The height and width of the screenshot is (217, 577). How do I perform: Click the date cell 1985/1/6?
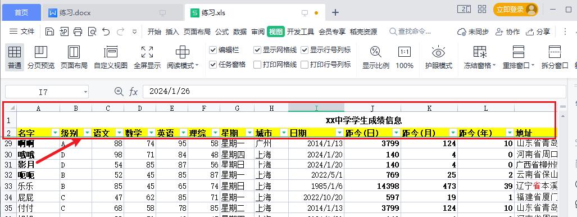pyautogui.click(x=316, y=187)
